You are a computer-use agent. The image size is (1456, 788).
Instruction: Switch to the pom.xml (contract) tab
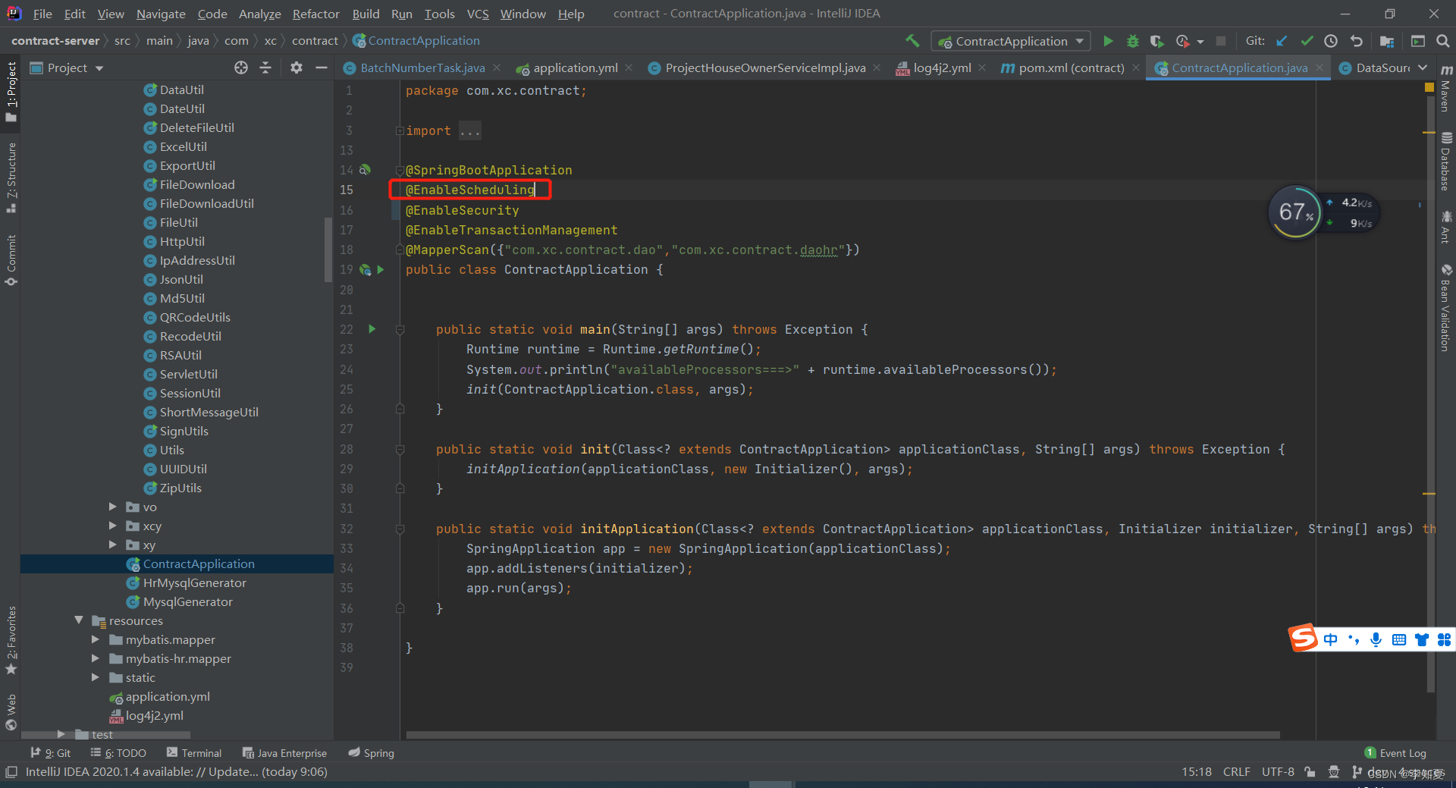tap(1070, 67)
